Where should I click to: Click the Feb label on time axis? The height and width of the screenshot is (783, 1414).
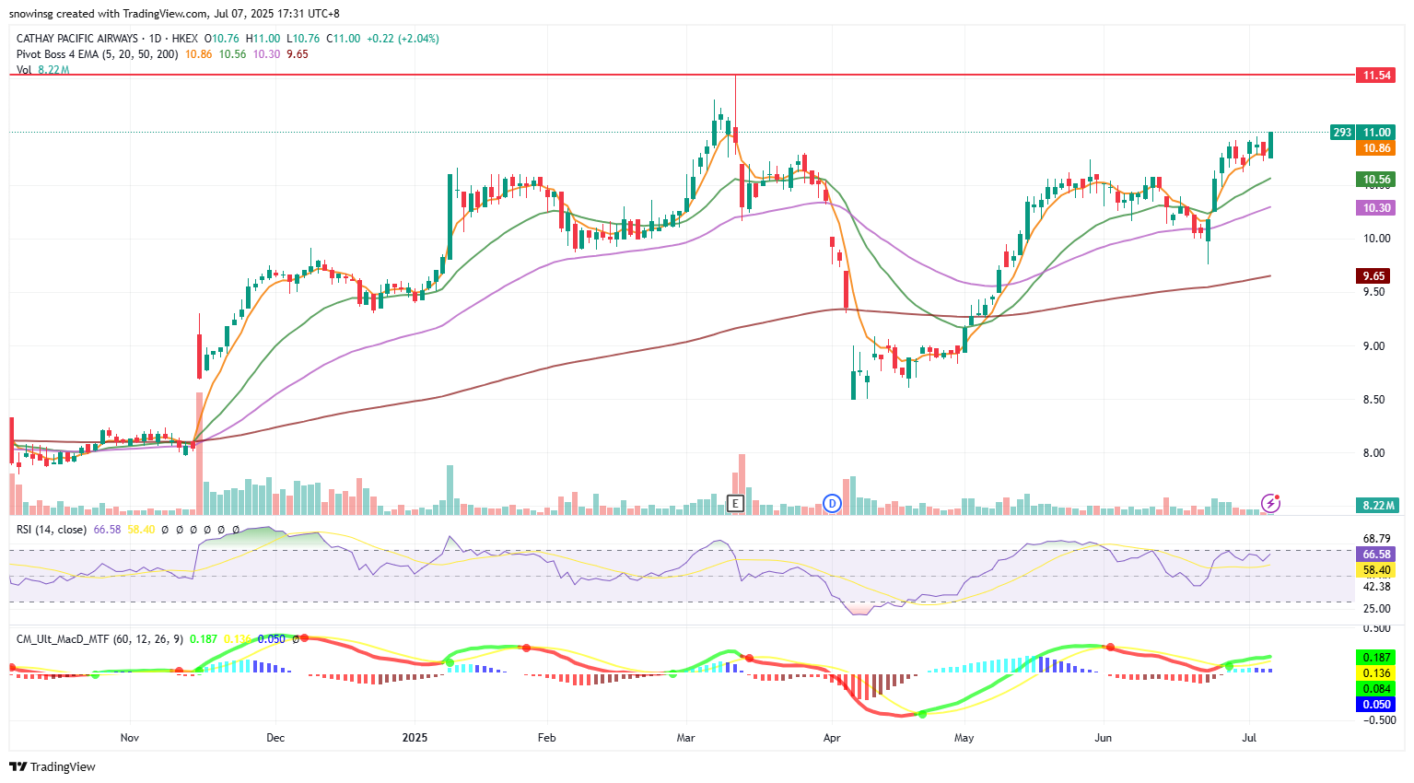click(x=547, y=738)
